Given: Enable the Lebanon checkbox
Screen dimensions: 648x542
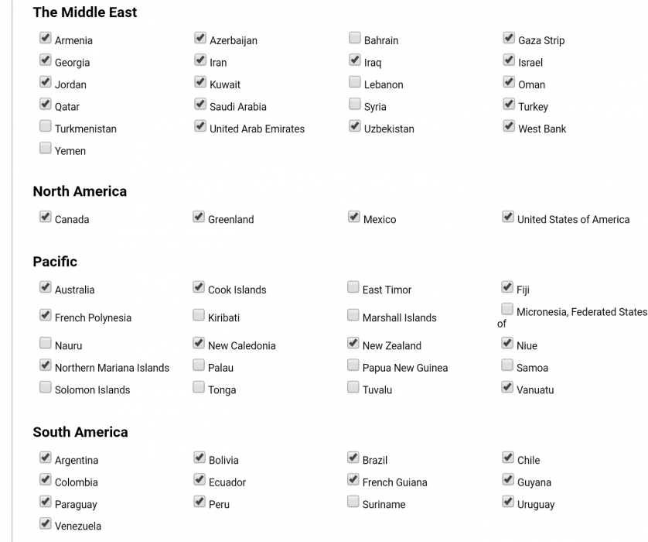Looking at the screenshot, I should (354, 82).
